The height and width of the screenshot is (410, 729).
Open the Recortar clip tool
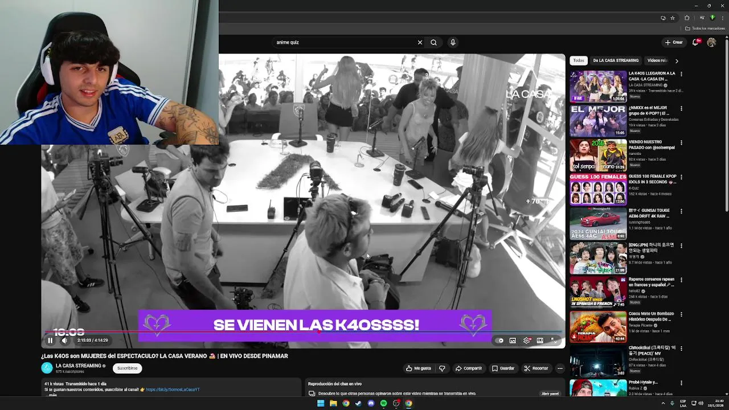coord(536,368)
